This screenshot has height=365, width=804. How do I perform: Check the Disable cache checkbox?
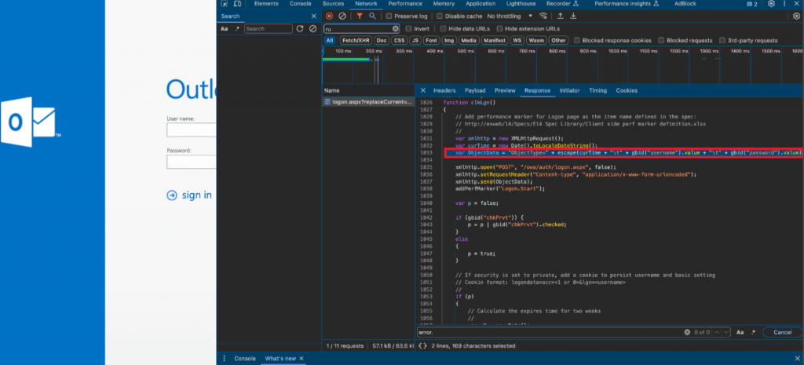pos(440,16)
